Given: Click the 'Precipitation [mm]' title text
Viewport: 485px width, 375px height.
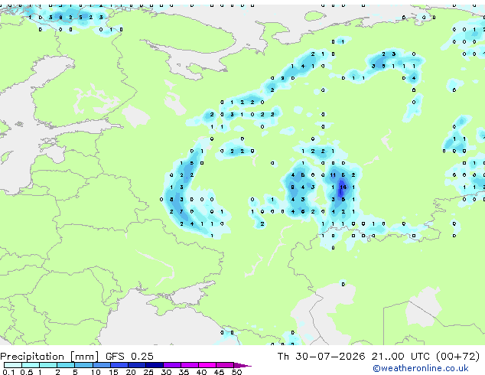Looking at the screenshot, I should (50, 357).
